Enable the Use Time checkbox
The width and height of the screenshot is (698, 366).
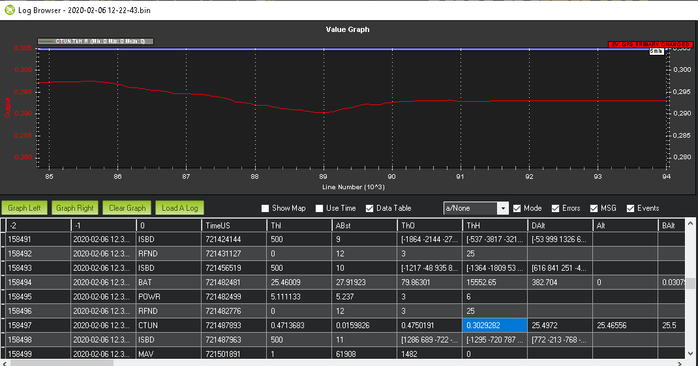tap(319, 208)
